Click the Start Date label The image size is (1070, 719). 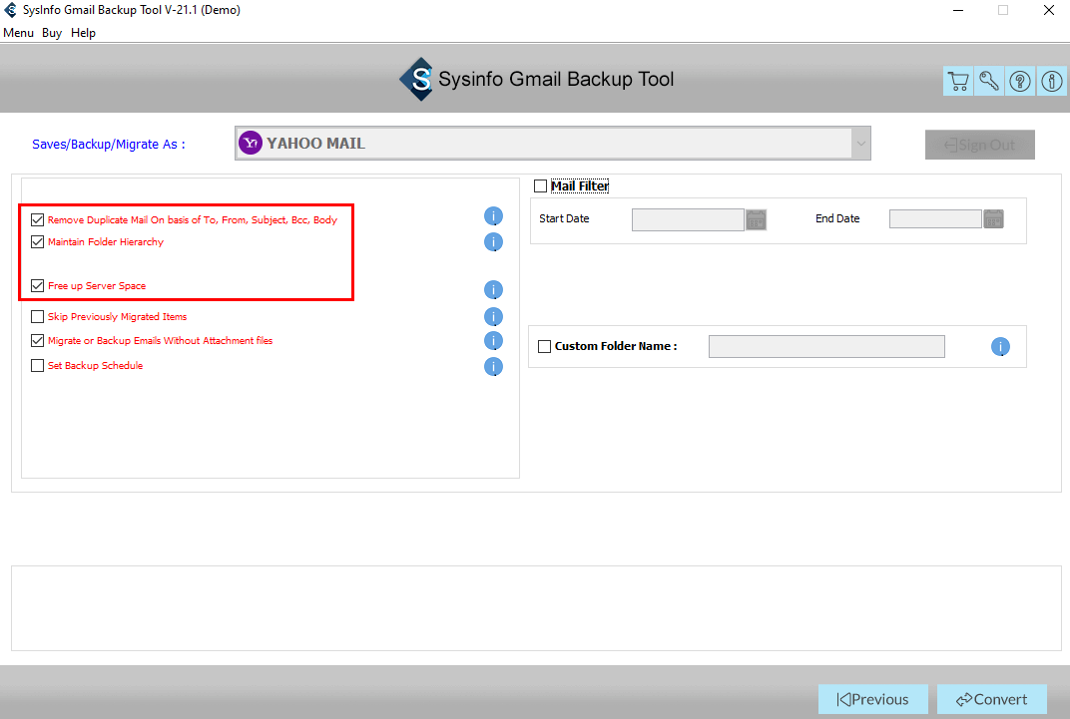tap(564, 218)
